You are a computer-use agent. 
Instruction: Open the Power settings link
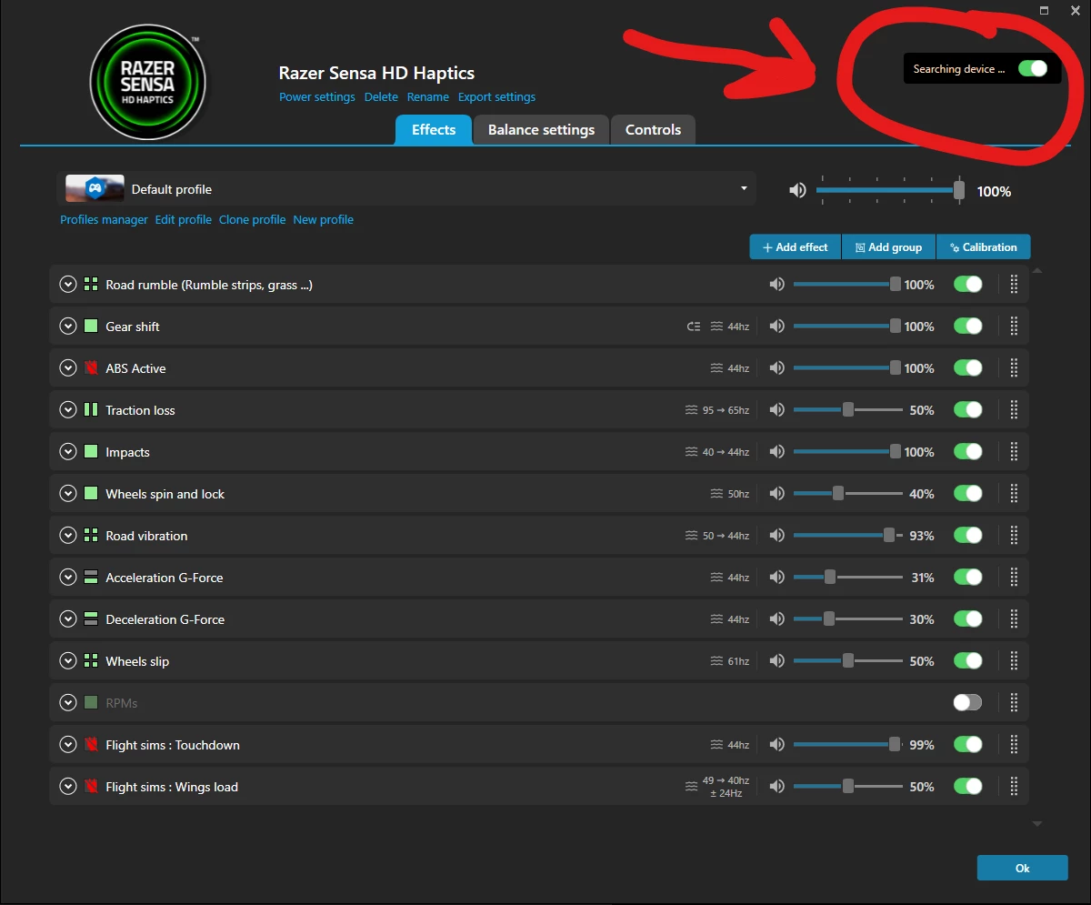pos(317,97)
